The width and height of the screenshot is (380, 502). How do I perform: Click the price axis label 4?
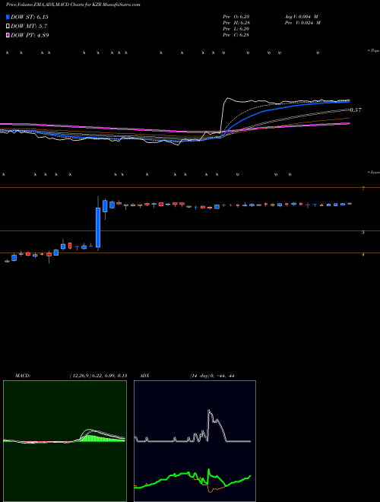pyautogui.click(x=363, y=255)
